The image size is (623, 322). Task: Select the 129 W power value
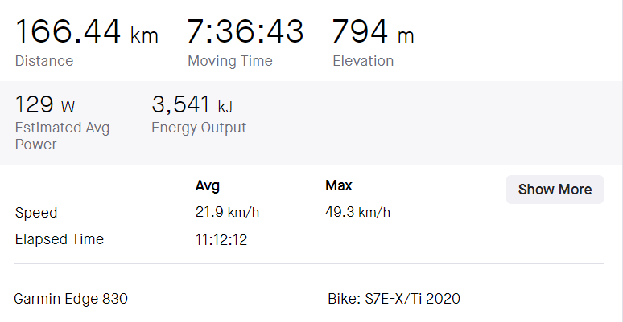click(x=45, y=104)
